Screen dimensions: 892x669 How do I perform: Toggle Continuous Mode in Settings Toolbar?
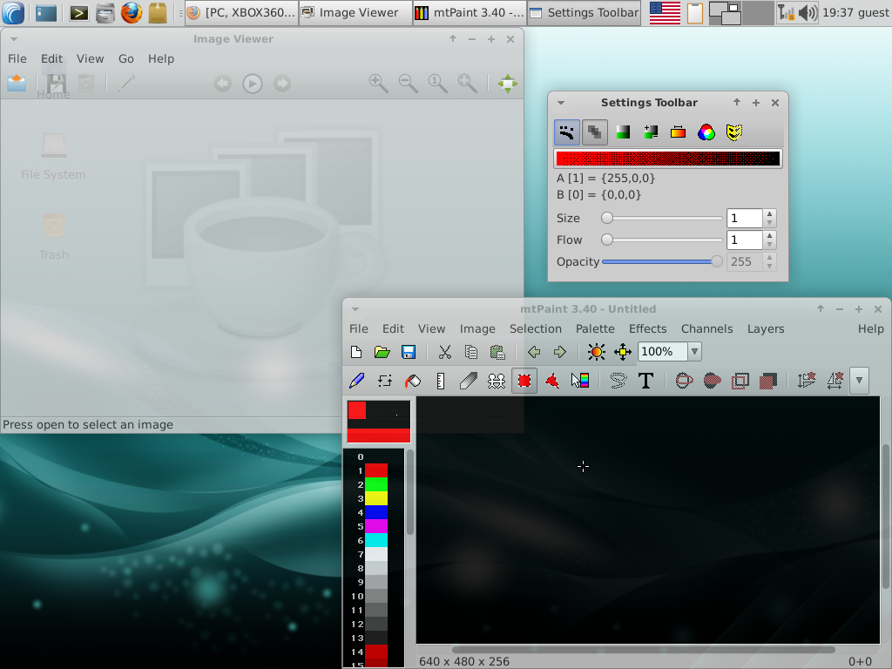tap(566, 132)
